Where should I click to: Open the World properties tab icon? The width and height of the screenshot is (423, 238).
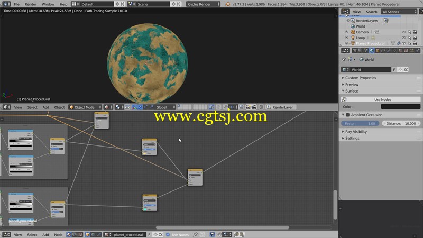point(372,50)
